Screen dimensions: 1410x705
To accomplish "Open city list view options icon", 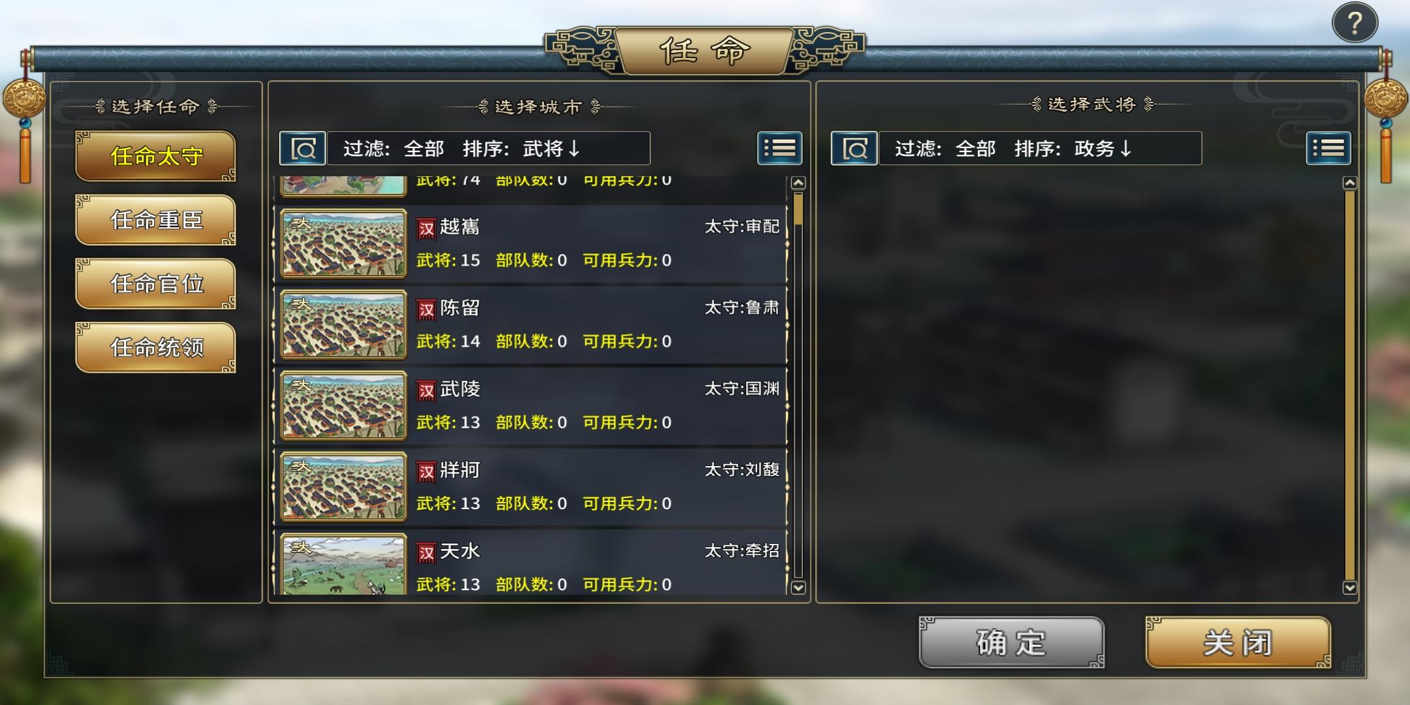I will [779, 148].
